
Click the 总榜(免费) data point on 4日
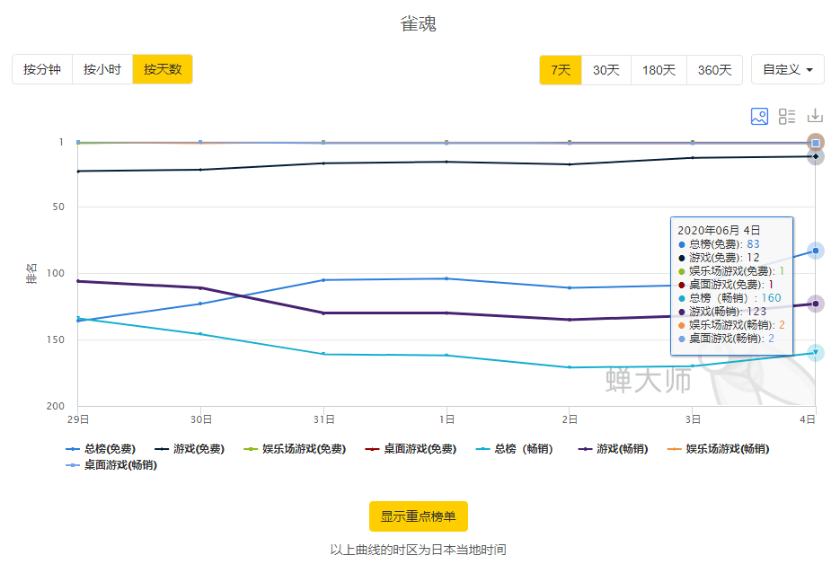[816, 251]
